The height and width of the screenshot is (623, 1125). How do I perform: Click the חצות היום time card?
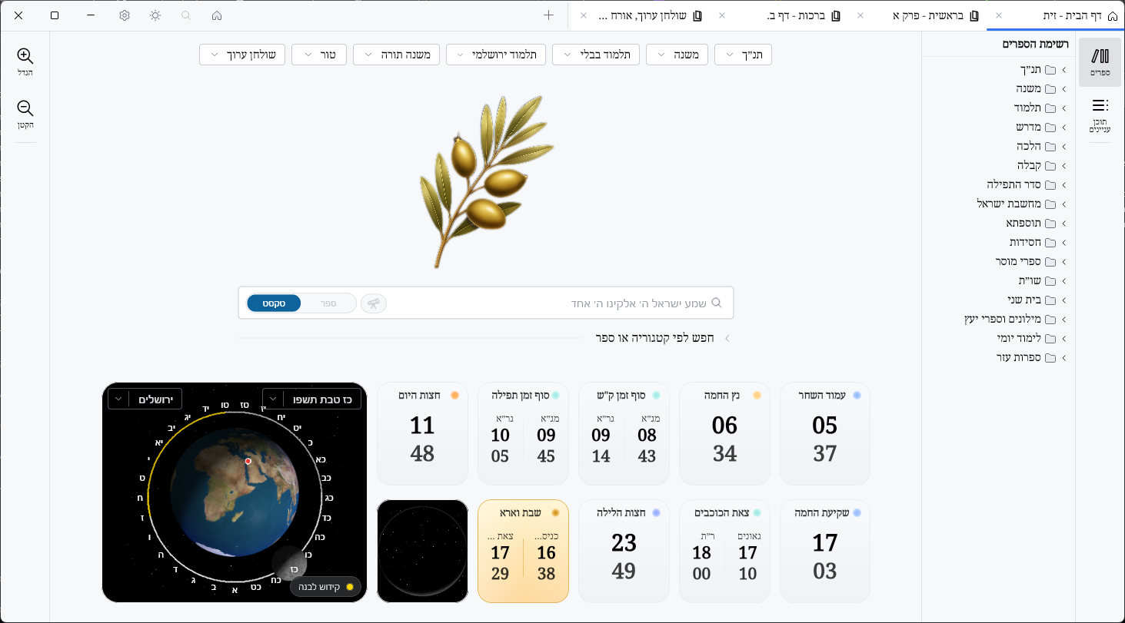422,434
